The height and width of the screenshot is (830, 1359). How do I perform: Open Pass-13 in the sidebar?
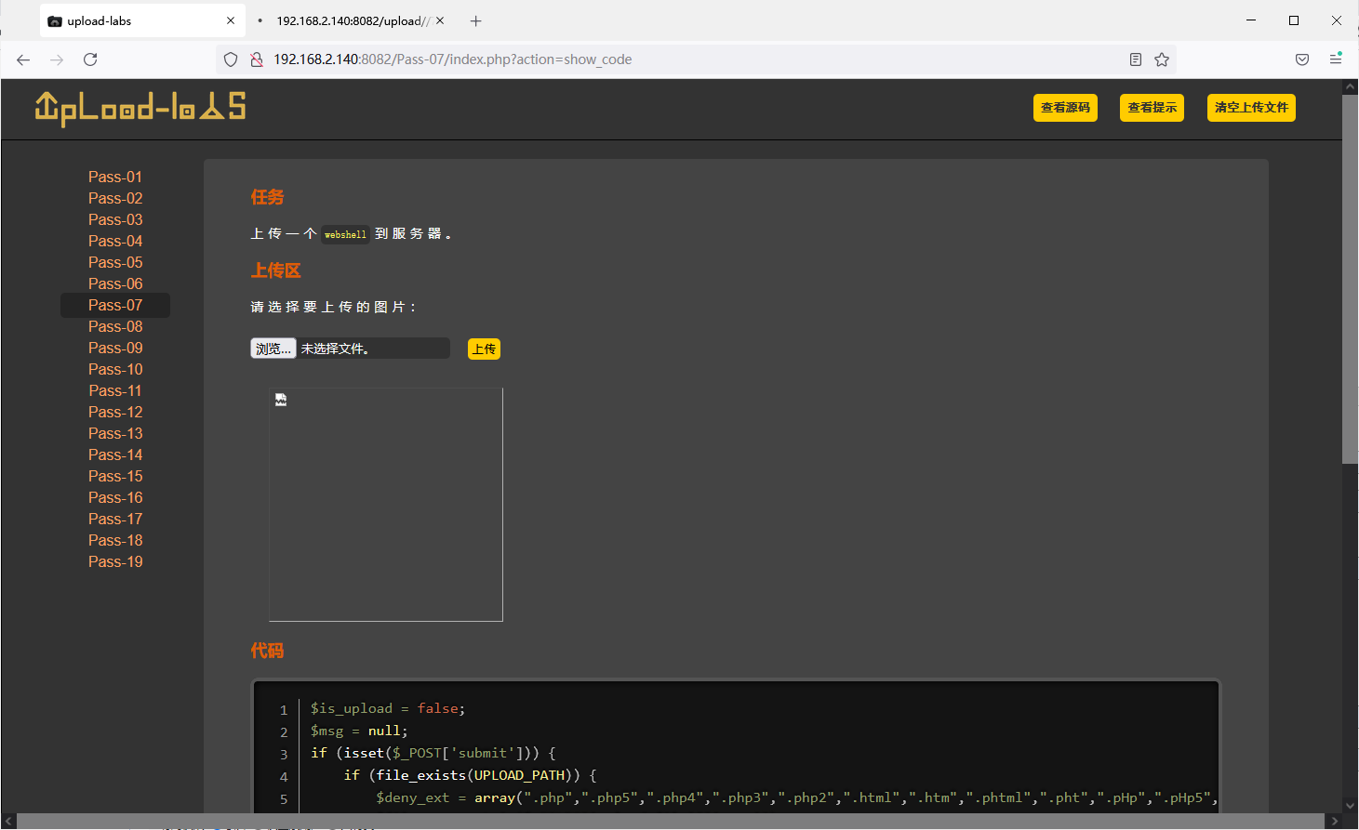tap(115, 433)
